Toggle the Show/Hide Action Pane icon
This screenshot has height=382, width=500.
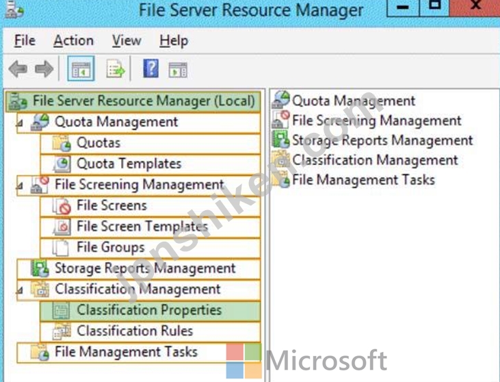[x=178, y=70]
